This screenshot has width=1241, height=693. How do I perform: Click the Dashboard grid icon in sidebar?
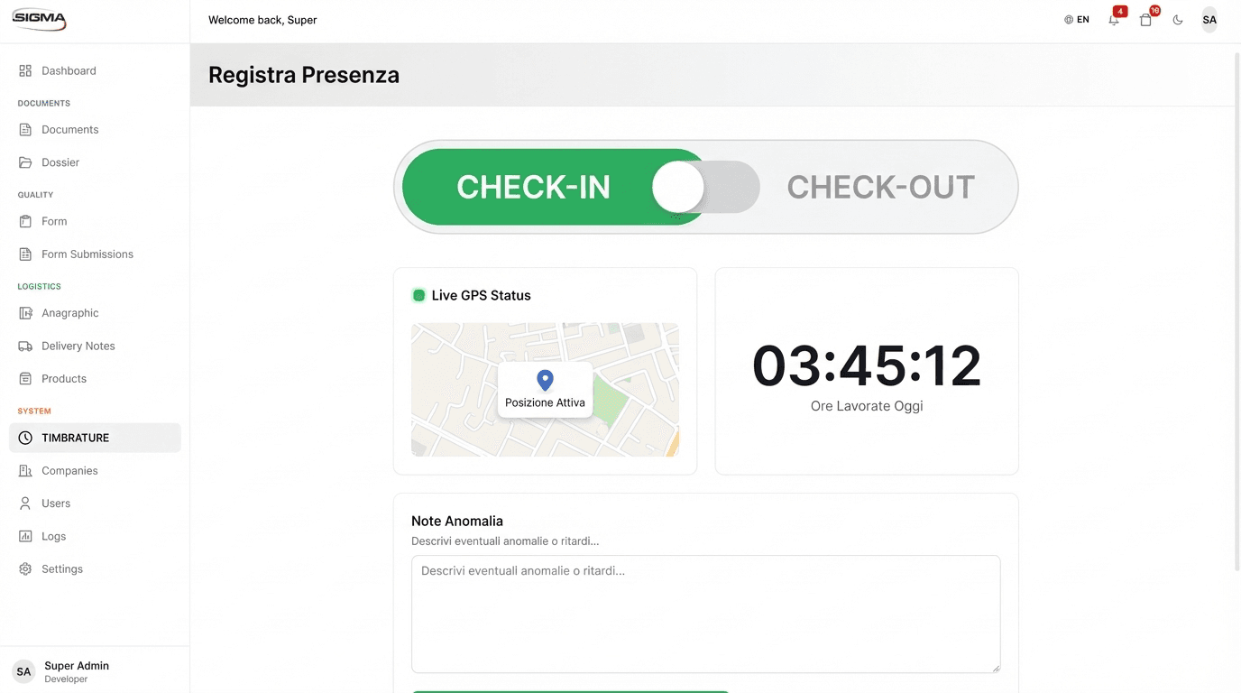[x=25, y=70]
